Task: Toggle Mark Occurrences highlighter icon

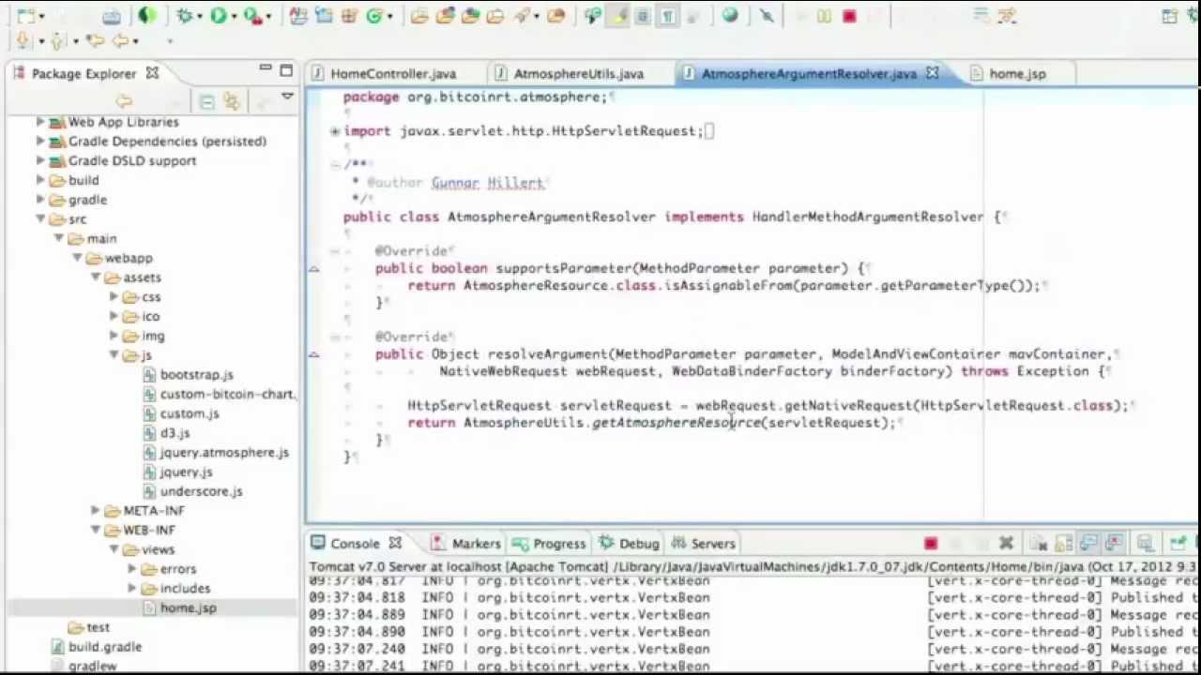Action: pos(617,16)
